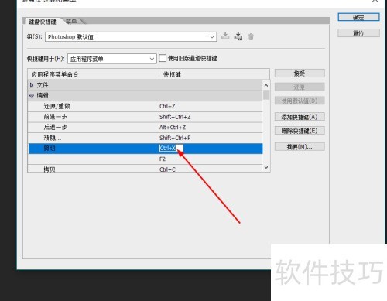Click scroll up arrow of shortcut list
The width and height of the screenshot is (387, 301).
tap(266, 85)
